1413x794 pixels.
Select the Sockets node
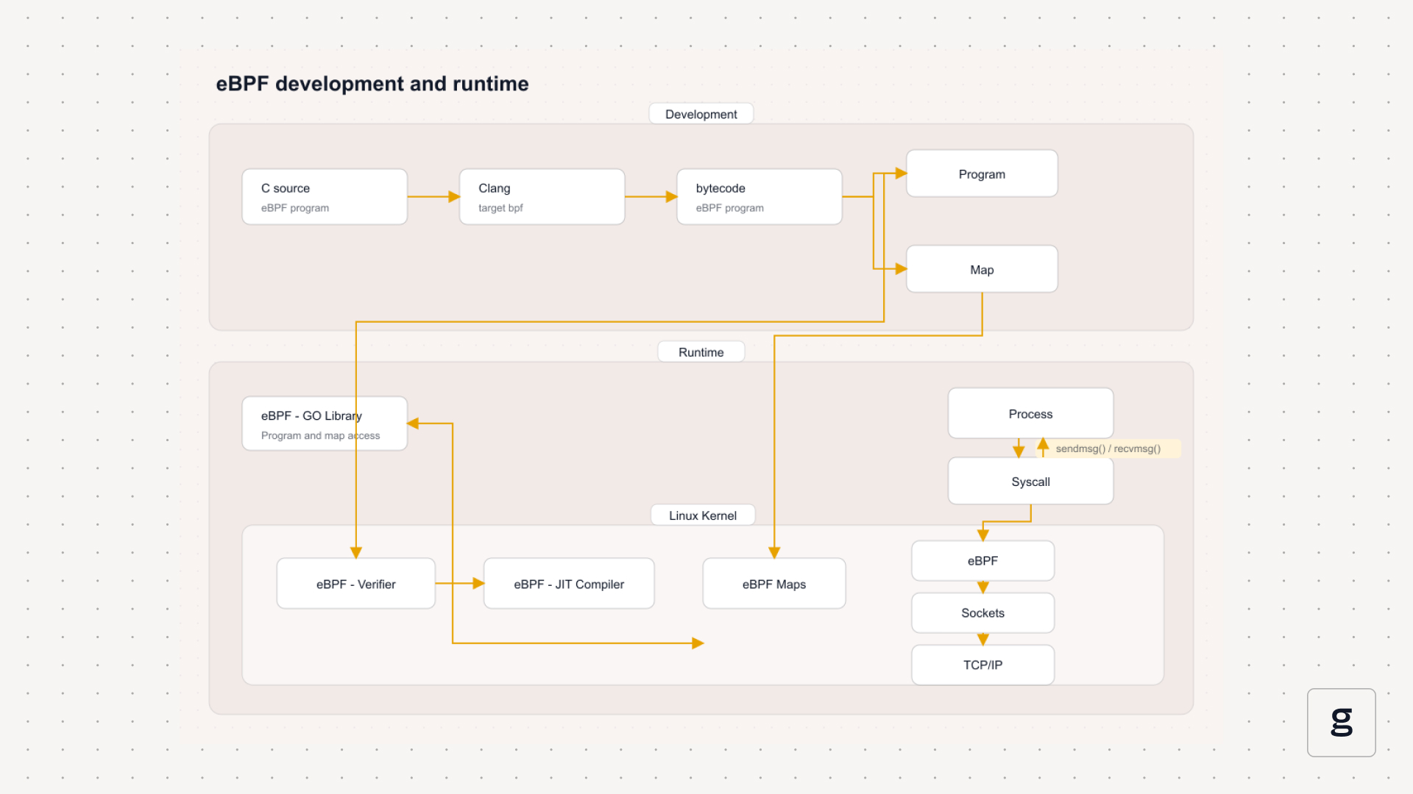tap(982, 613)
